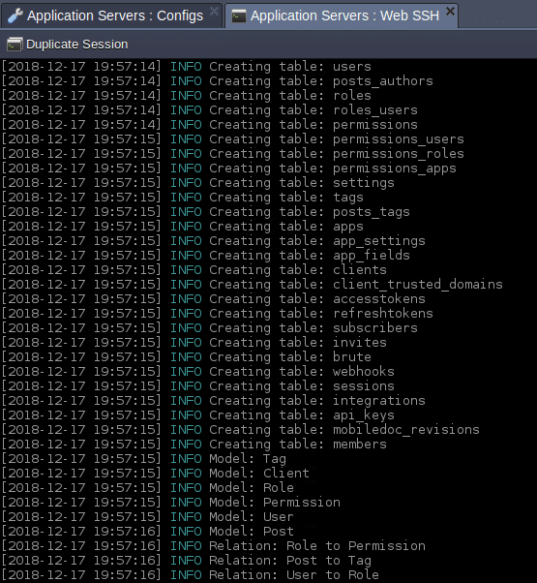Click the 'accesstokens' log entry
The height and width of the screenshot is (583, 537).
click(213, 299)
